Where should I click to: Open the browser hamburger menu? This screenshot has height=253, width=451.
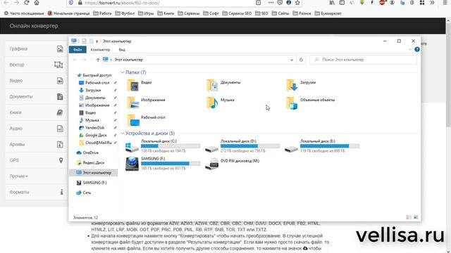445,3
